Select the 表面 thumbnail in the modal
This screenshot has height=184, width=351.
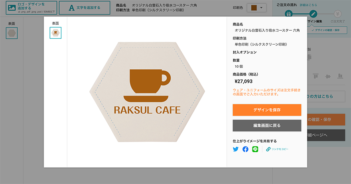click(55, 33)
